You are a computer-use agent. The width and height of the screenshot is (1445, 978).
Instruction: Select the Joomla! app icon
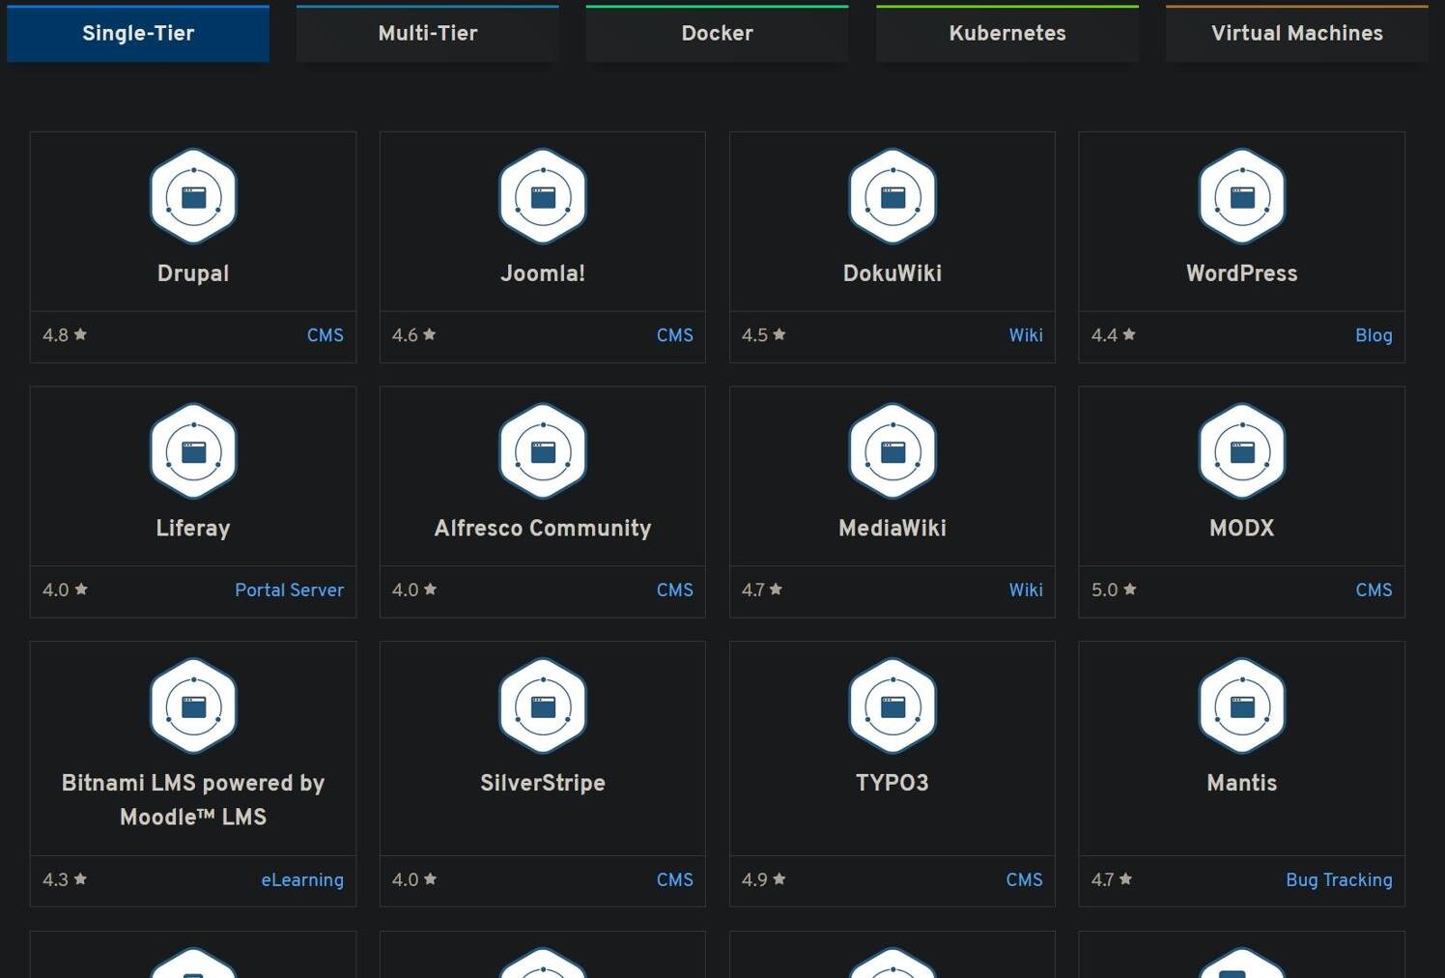tap(542, 196)
